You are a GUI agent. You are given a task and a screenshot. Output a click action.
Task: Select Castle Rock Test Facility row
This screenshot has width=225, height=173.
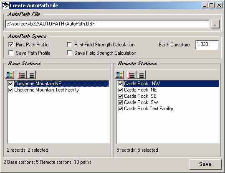click(148, 109)
